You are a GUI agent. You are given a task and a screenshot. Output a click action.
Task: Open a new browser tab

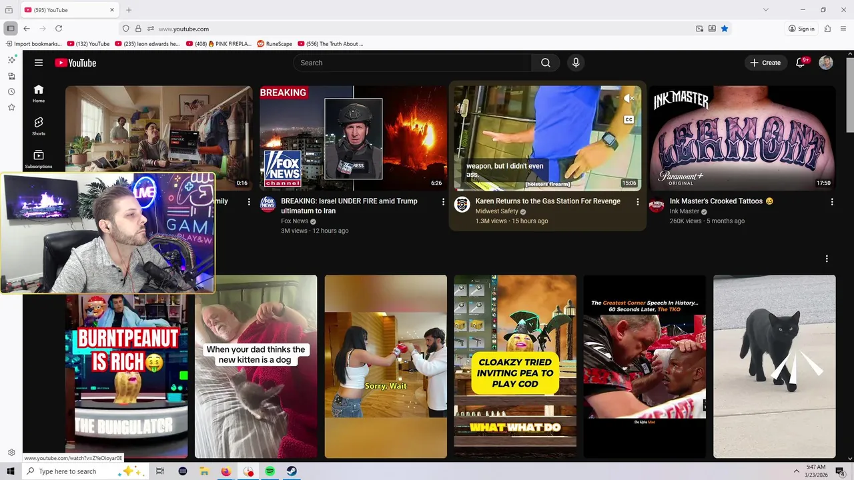(x=129, y=10)
